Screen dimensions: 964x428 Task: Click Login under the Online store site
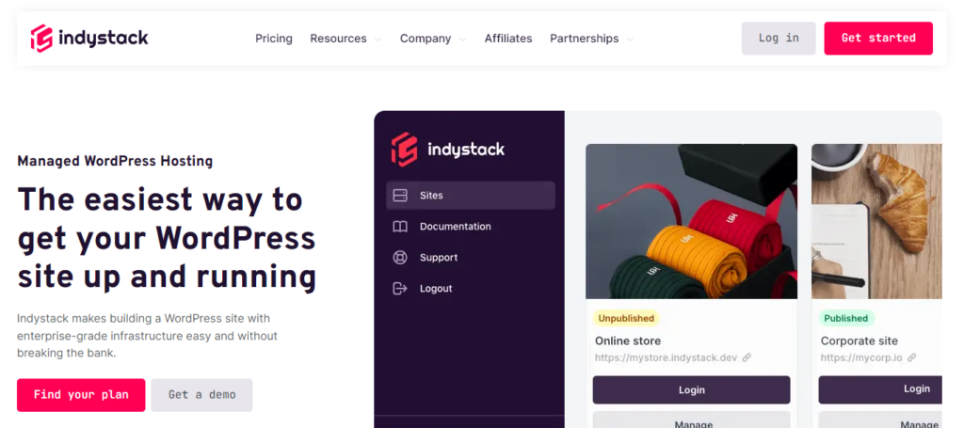point(691,389)
